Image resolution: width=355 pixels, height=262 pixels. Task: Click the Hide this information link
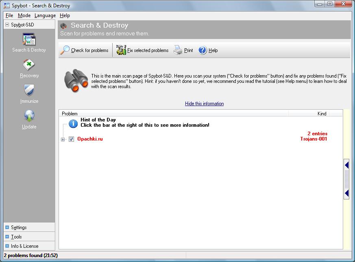pyautogui.click(x=204, y=104)
